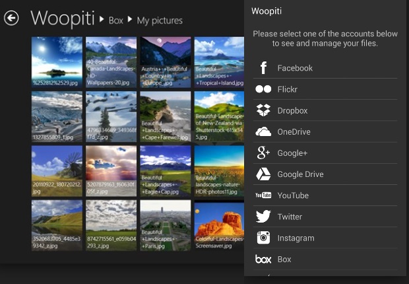Viewport: 409px width, 284px height.
Task: Select the Austria countryside thumbnail
Action: tap(166, 62)
